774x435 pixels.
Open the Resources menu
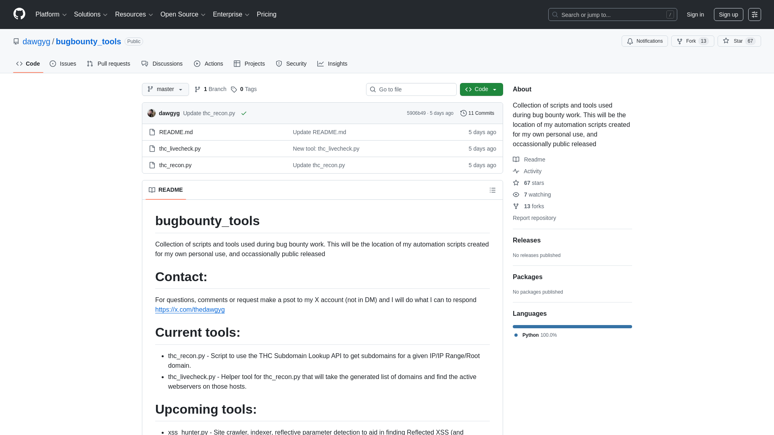[x=133, y=14]
